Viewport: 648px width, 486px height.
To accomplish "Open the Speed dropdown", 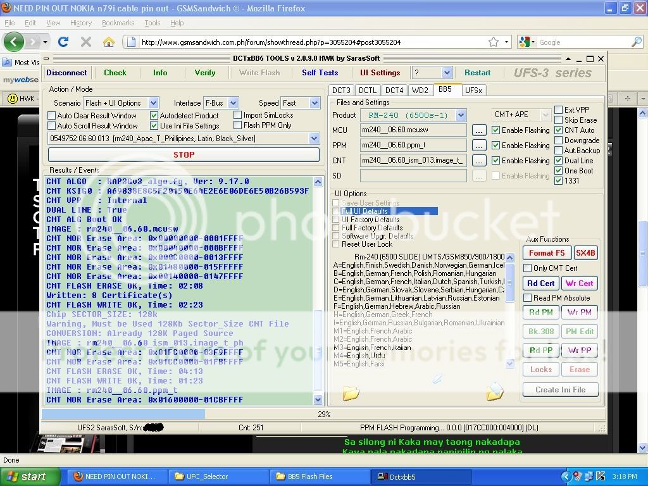I will pos(315,103).
